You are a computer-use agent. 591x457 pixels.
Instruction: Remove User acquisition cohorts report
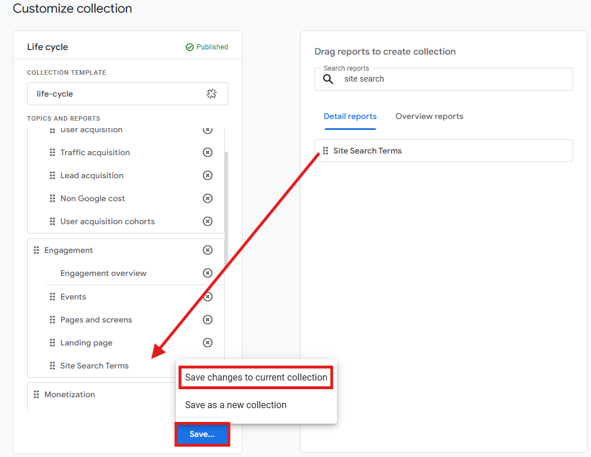208,221
